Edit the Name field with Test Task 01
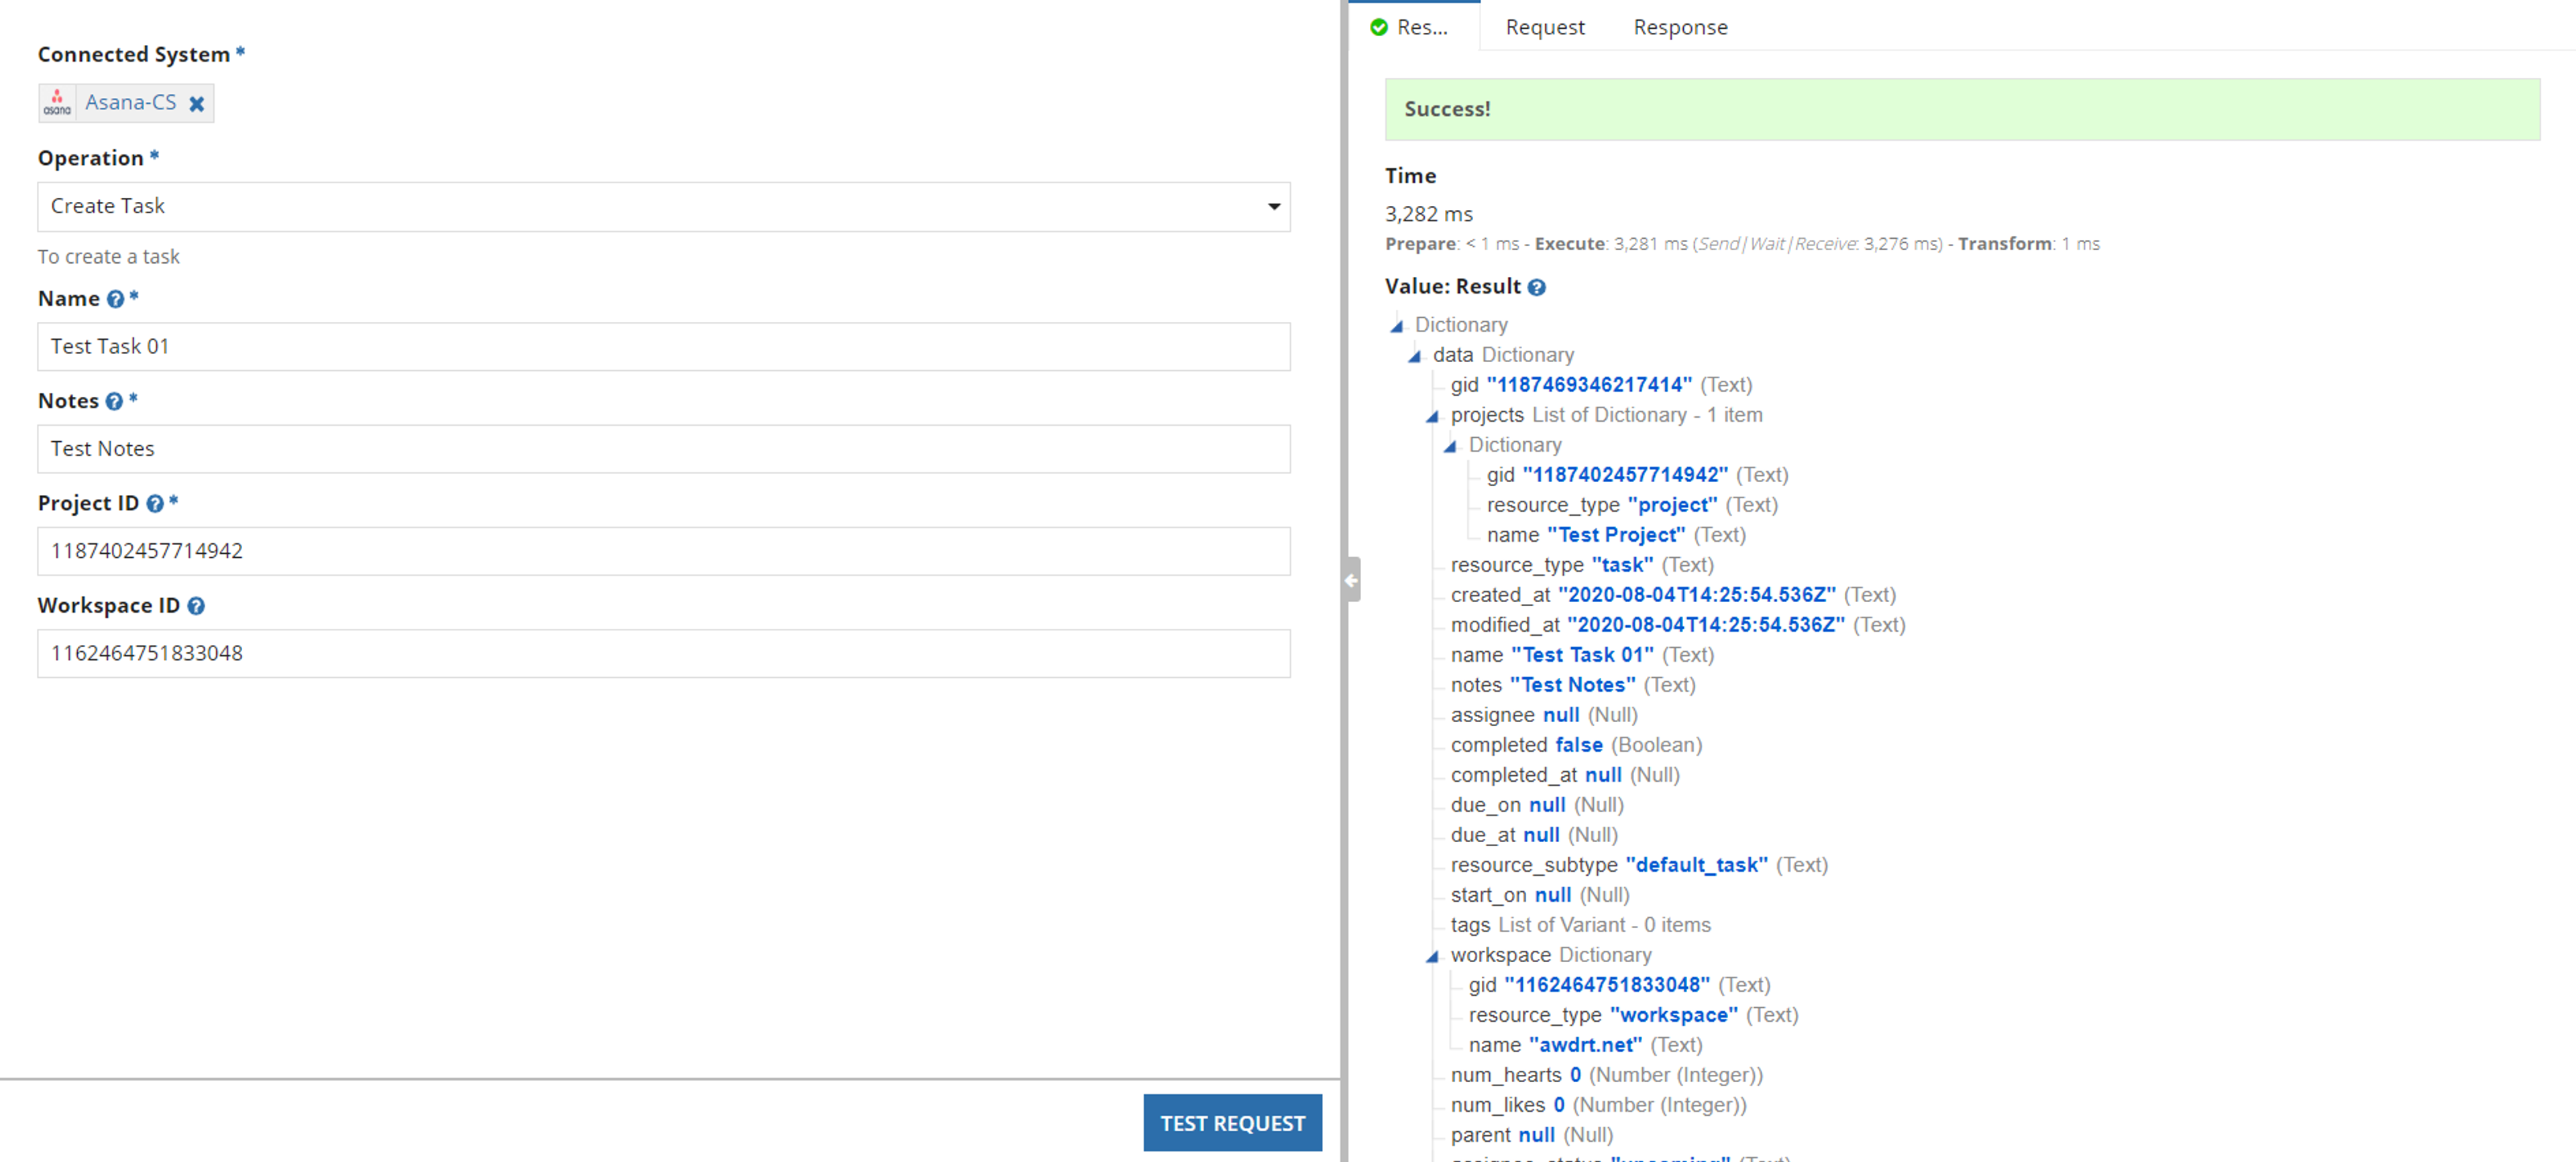 click(x=664, y=347)
